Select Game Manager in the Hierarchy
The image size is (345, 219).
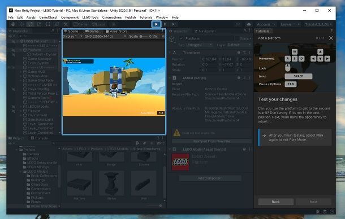(x=40, y=59)
